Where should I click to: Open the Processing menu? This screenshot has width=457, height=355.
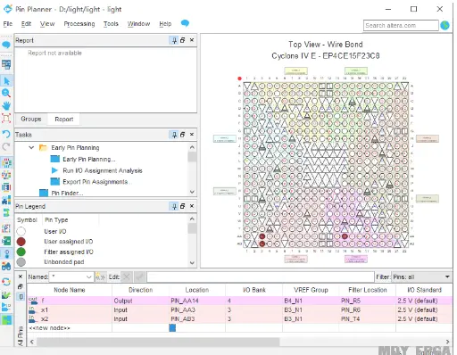(x=79, y=24)
